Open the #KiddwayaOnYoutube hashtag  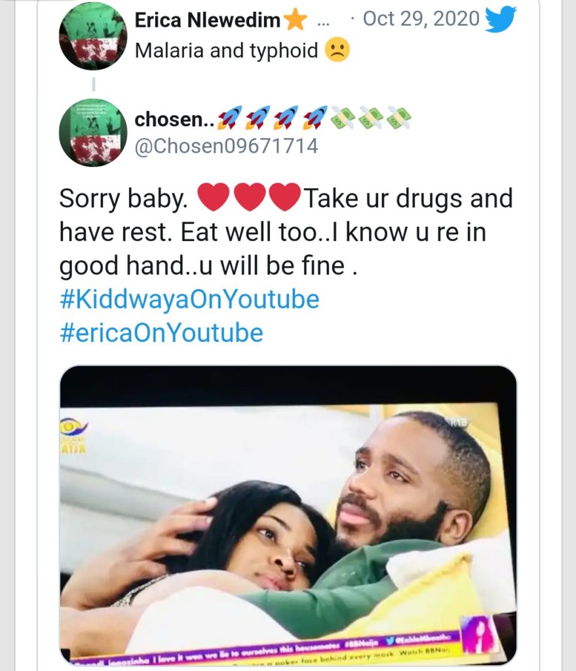[x=189, y=299]
